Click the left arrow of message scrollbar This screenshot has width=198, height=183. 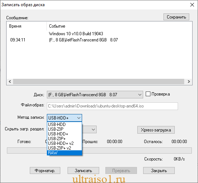(10, 82)
